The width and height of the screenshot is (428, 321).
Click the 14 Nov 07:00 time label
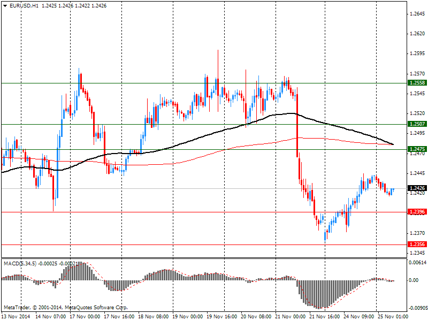pos(51,317)
